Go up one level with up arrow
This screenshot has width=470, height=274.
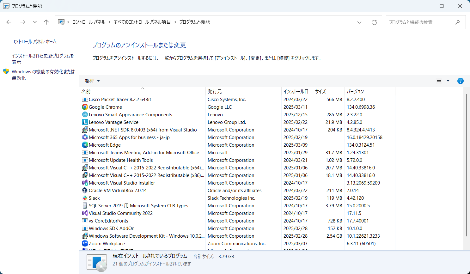[46, 22]
